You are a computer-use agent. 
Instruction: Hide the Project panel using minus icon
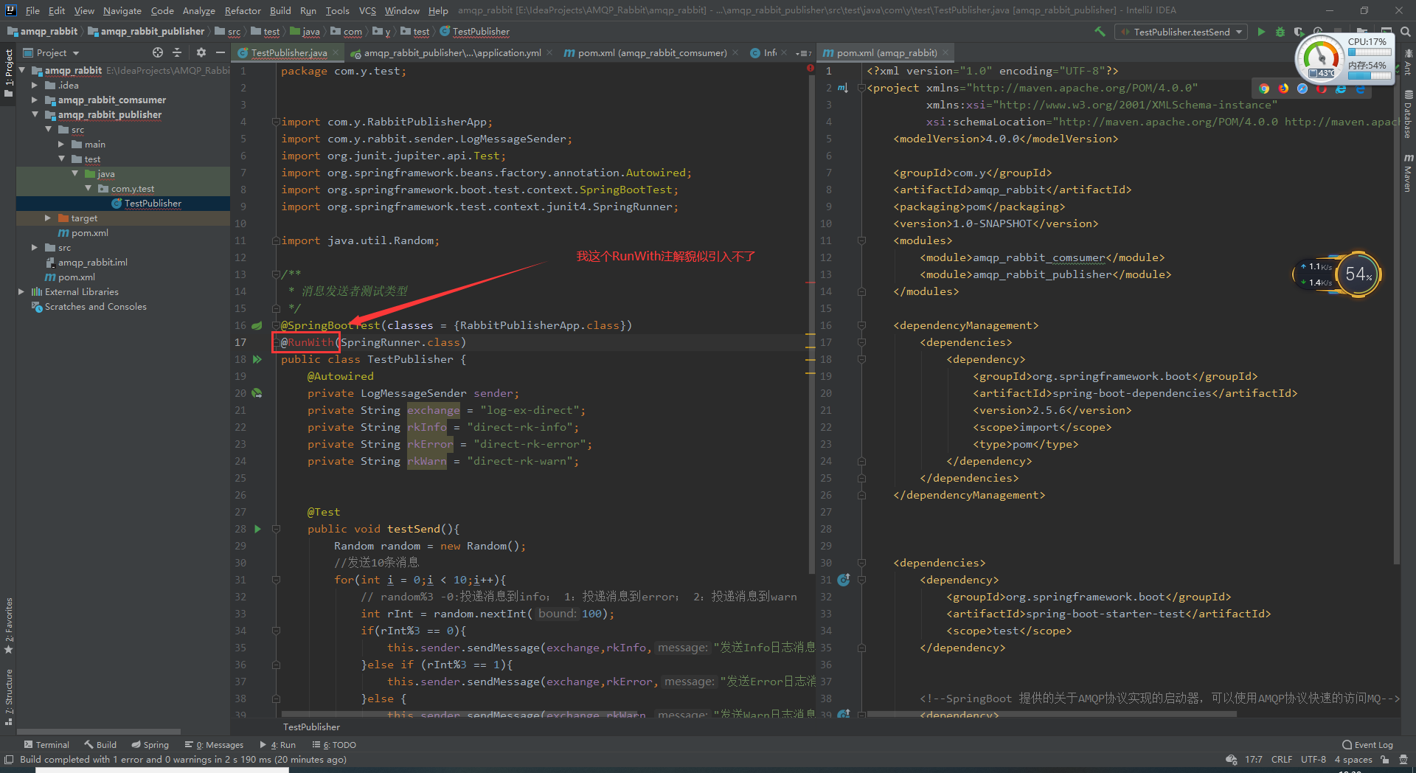[x=220, y=52]
